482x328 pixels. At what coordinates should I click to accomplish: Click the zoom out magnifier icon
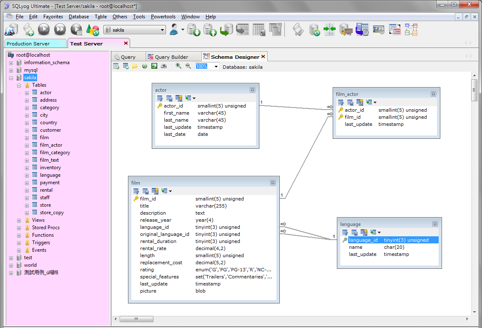coord(188,66)
